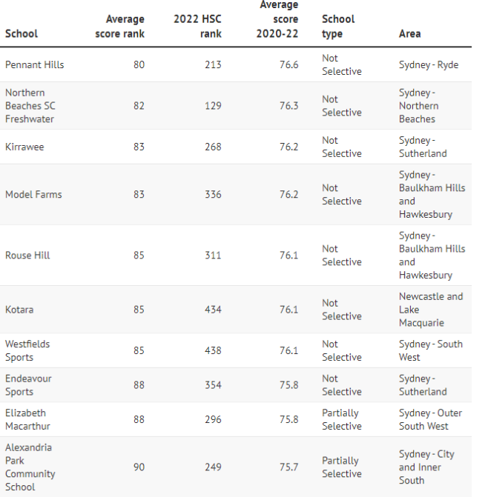Click Elizabeth Macarthur's Partially Selective cell
Viewport: 482px width, 497px height.
pos(340,419)
